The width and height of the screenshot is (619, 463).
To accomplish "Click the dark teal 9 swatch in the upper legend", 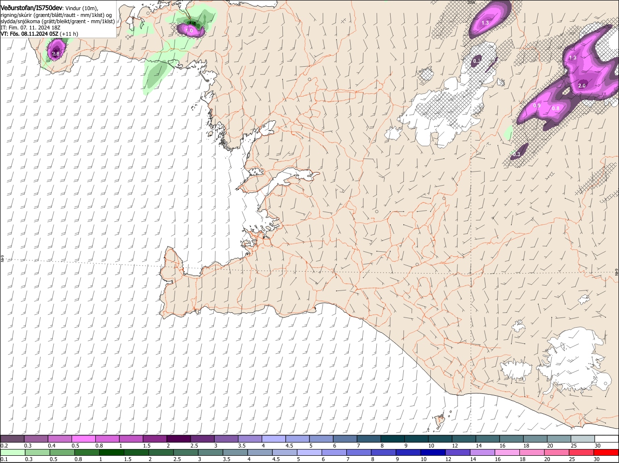I will pos(417,438).
